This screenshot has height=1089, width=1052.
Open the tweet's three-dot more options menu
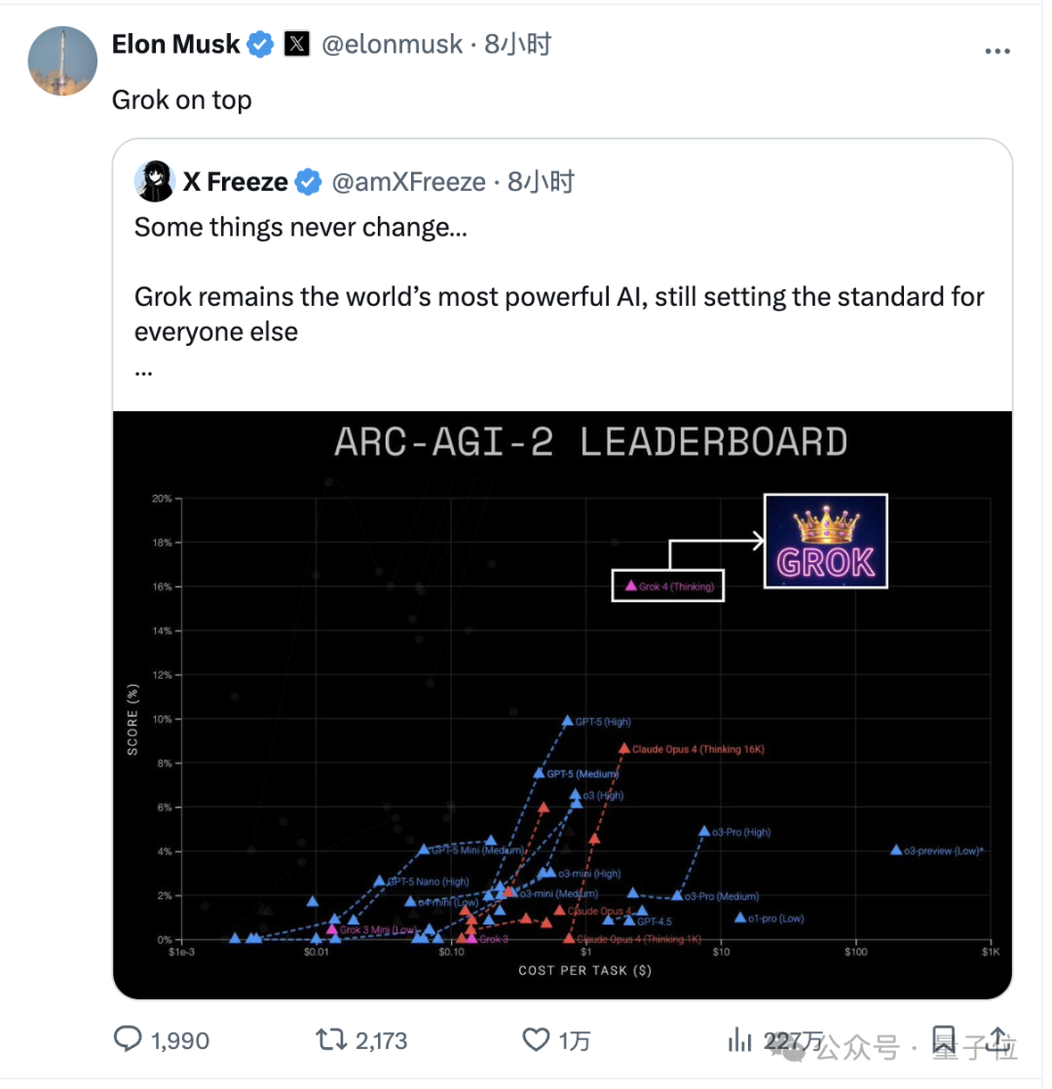[x=997, y=51]
